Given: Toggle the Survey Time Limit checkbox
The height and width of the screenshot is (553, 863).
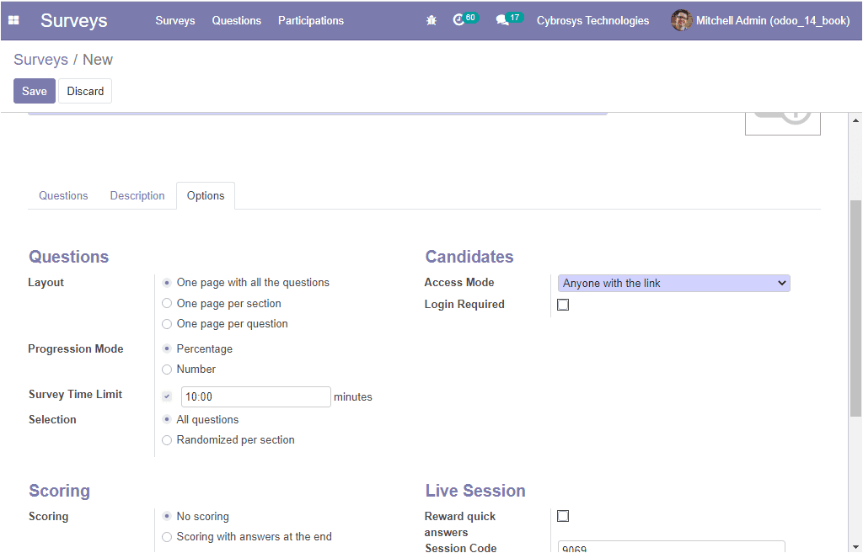Looking at the screenshot, I should point(167,396).
